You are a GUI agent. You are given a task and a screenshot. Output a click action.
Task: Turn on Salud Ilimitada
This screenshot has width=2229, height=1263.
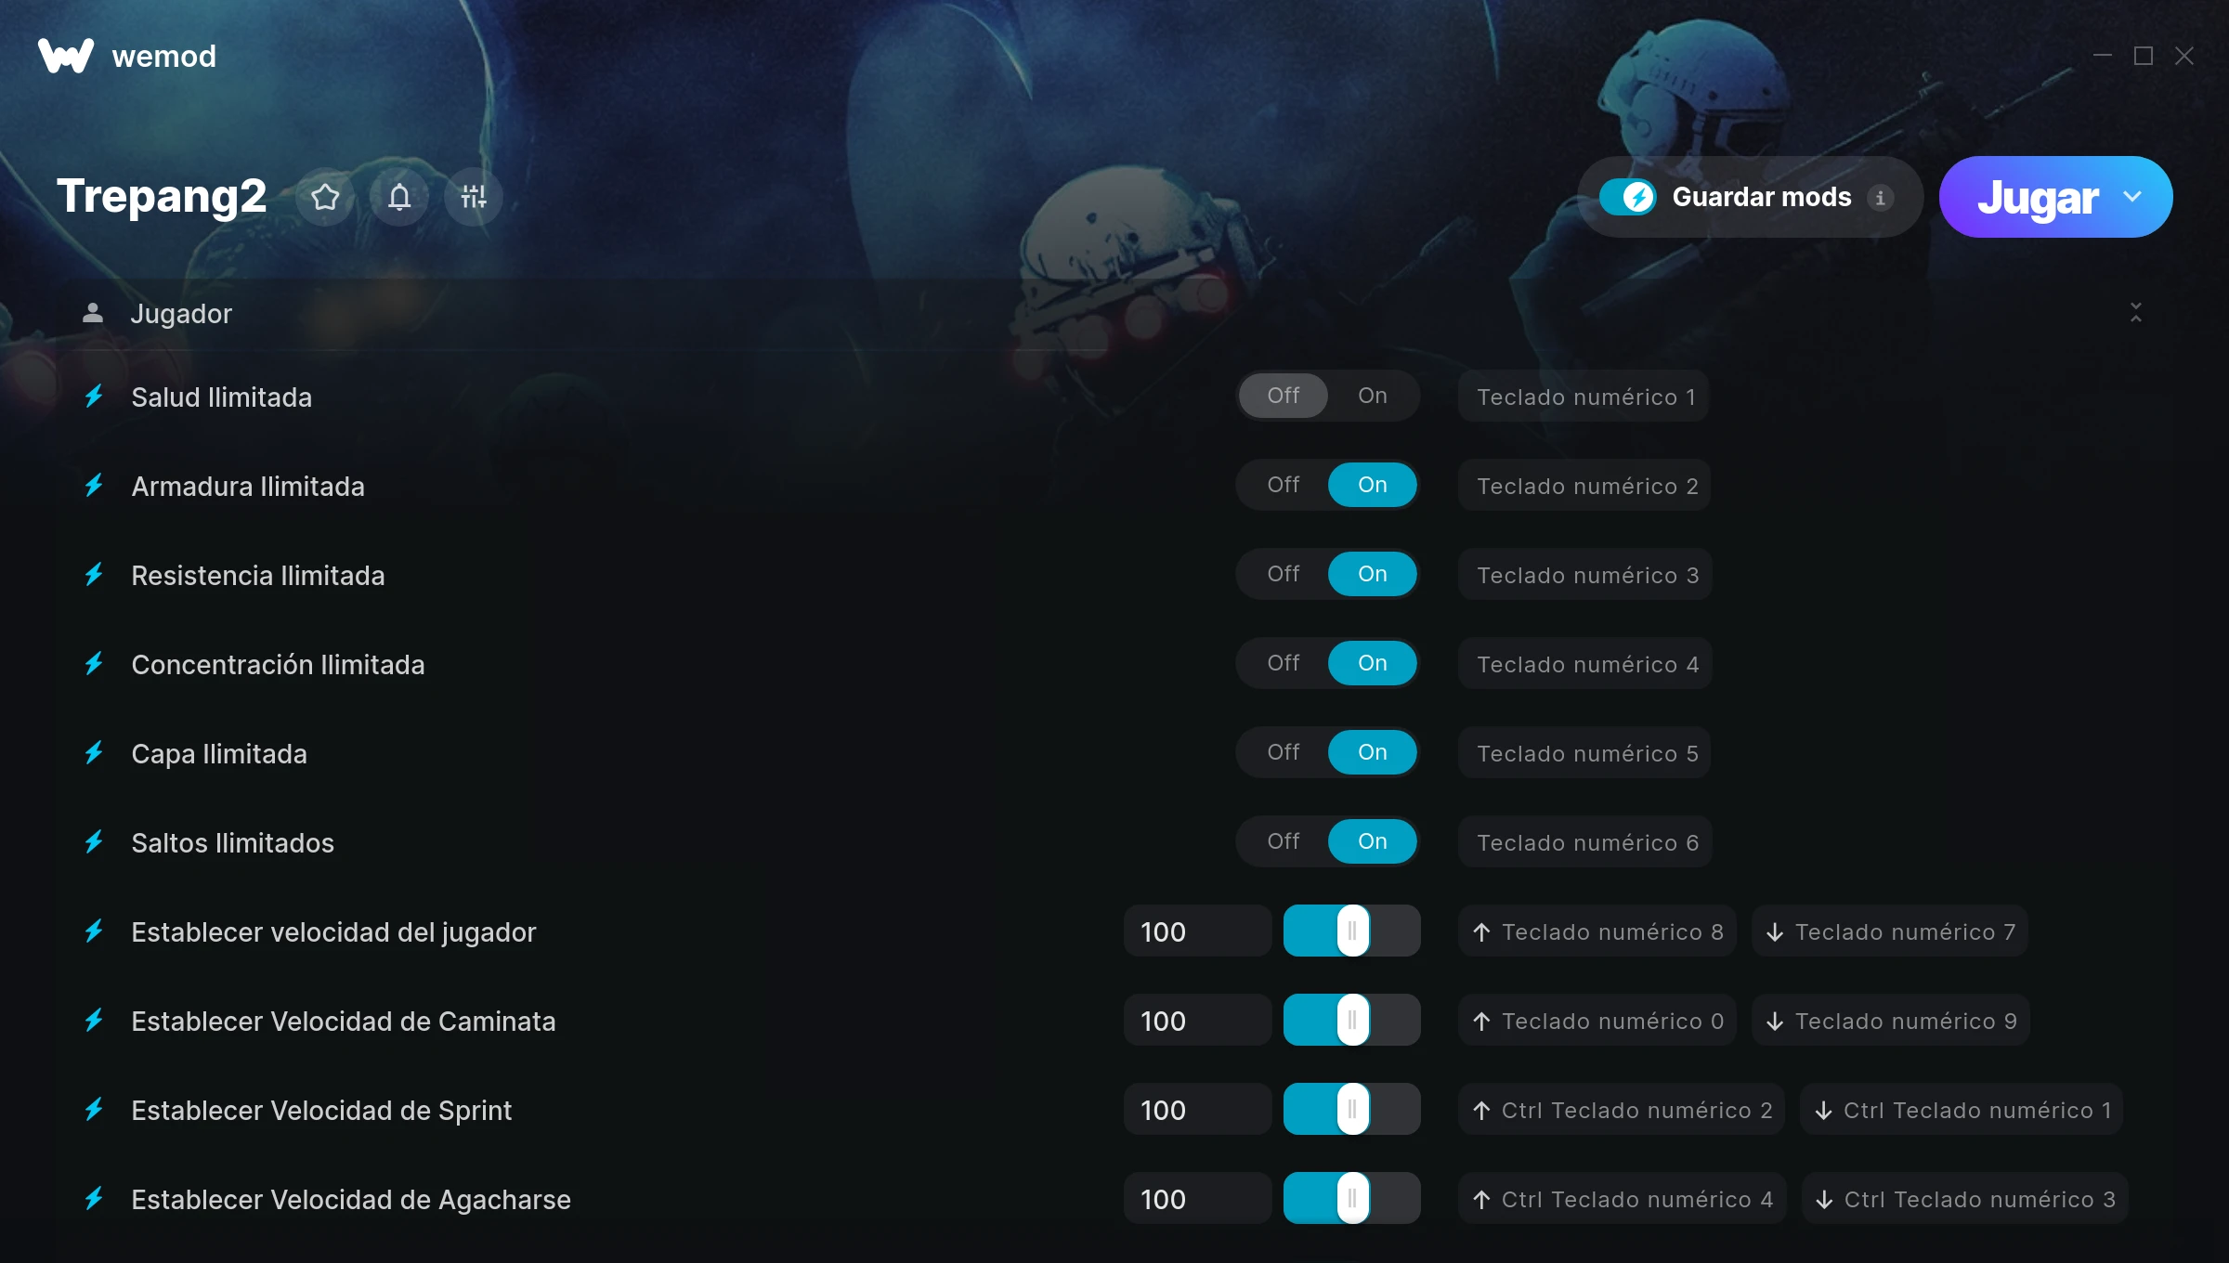tap(1372, 396)
